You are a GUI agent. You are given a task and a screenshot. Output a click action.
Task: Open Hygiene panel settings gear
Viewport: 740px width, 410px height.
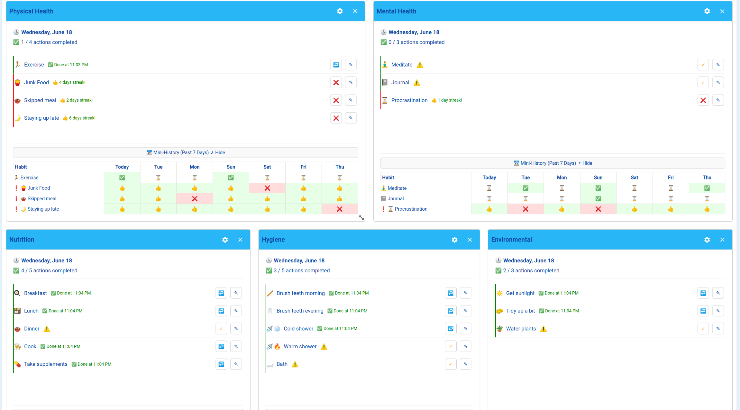tap(454, 240)
